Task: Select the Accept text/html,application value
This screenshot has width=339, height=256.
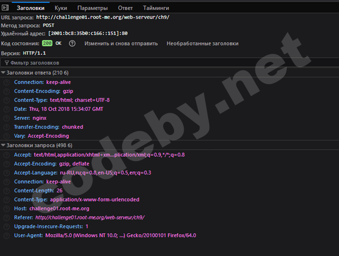Action: (109, 155)
